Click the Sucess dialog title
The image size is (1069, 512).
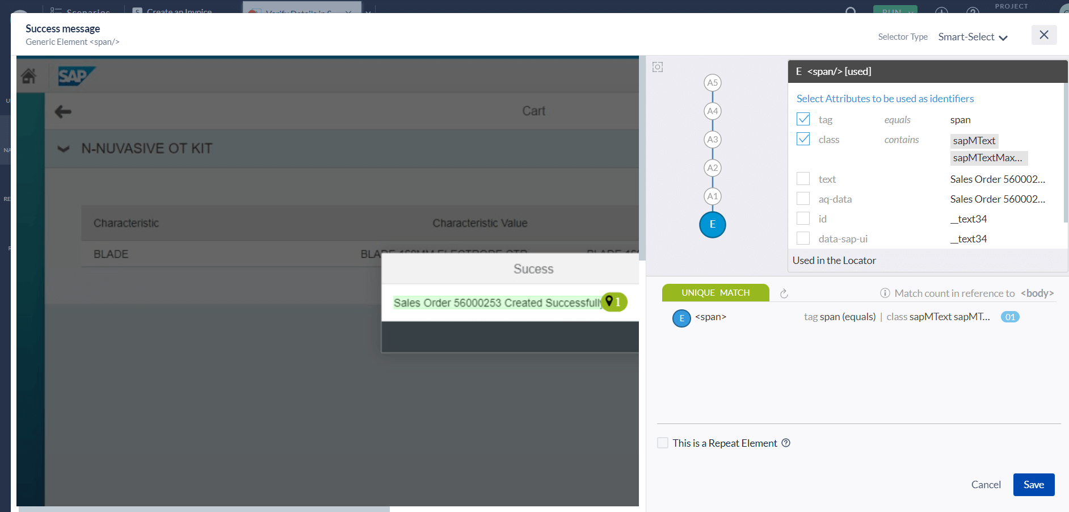point(533,269)
